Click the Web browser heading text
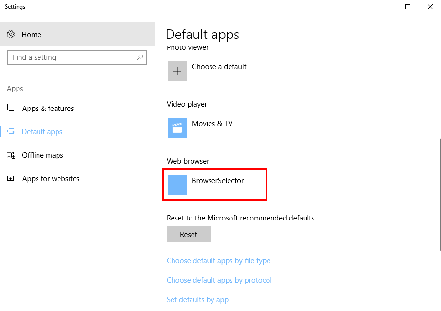441x311 pixels. [188, 161]
